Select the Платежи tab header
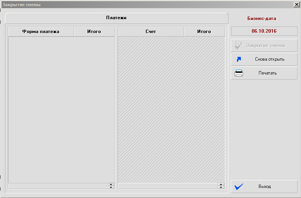The width and height of the screenshot is (301, 198). (116, 18)
